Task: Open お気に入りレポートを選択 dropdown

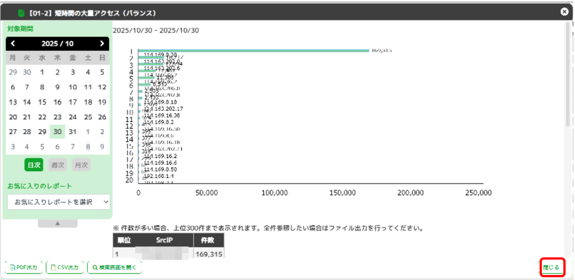Action: point(59,202)
